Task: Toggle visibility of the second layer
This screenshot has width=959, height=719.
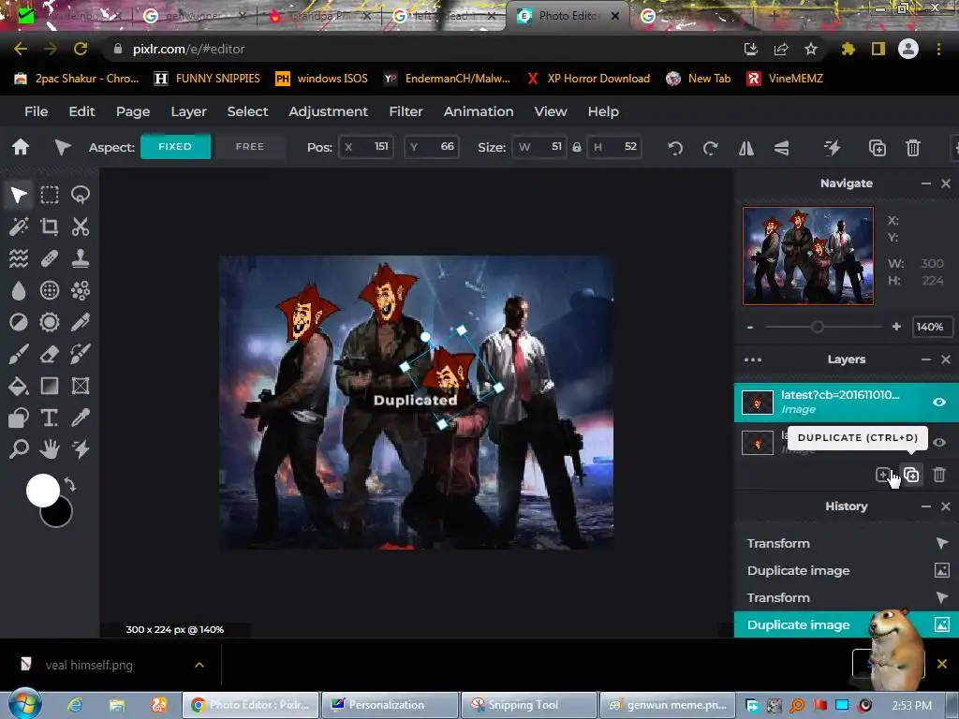Action: click(x=939, y=443)
